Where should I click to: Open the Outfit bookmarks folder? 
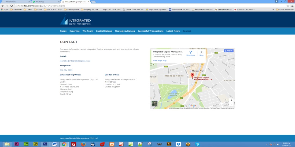(38, 9)
